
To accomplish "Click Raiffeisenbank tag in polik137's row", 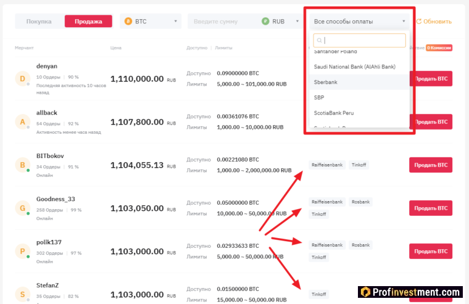I will click(327, 245).
